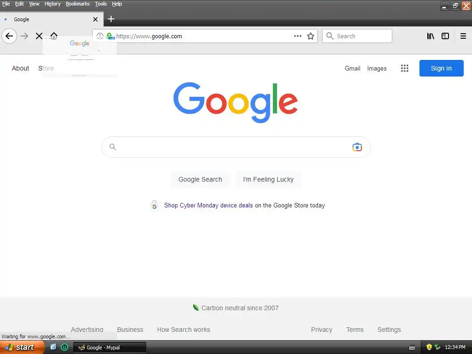Open the Advertising footer link
Screen dimensions: 472x354
[87, 330]
